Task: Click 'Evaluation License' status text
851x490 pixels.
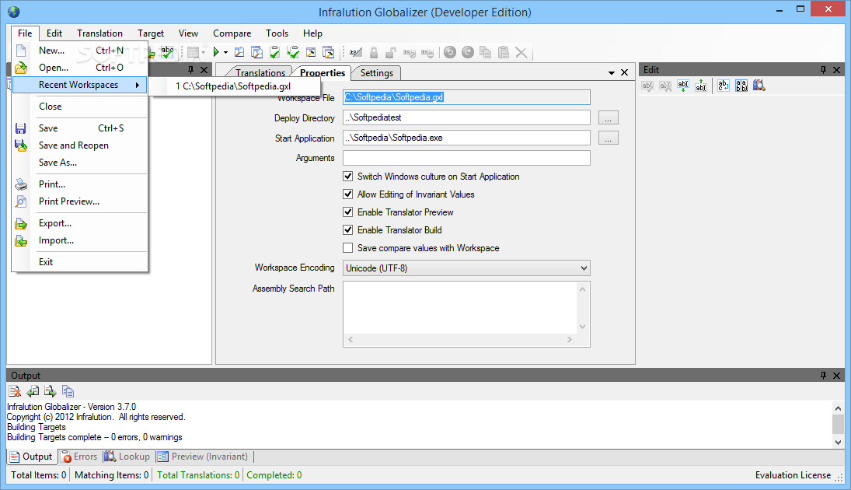Action: pos(793,475)
